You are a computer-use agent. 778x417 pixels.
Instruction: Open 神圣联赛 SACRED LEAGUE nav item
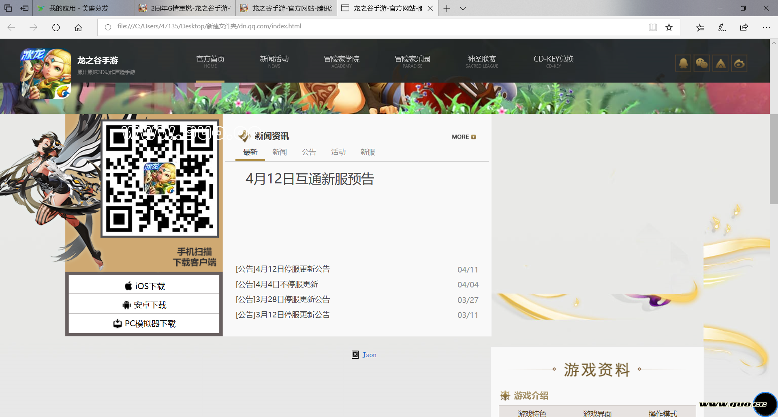[x=482, y=62]
